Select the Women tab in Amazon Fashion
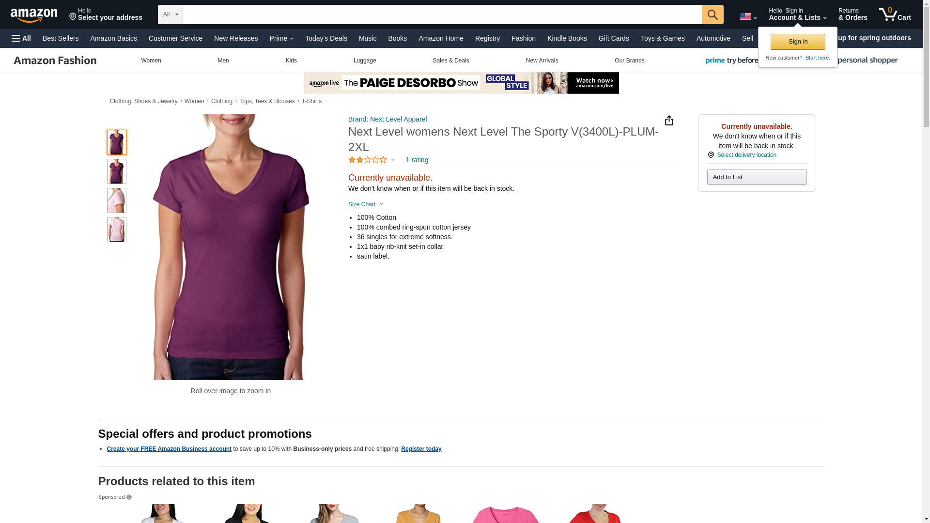 click(151, 61)
